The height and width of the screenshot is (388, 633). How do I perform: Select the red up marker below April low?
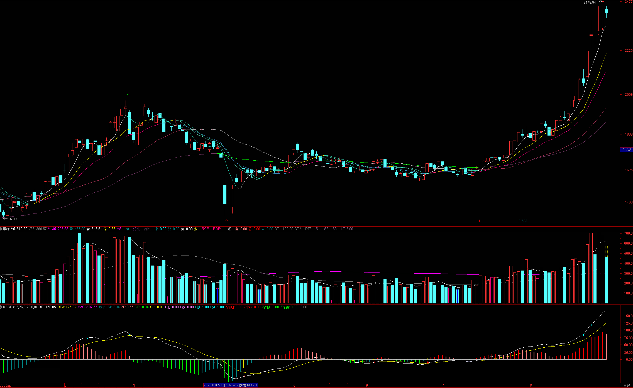tap(226, 220)
